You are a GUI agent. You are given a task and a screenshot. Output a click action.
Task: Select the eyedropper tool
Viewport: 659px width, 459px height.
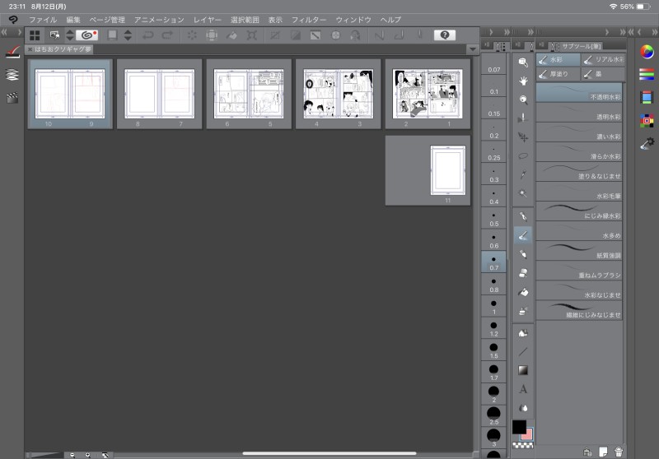(523, 174)
